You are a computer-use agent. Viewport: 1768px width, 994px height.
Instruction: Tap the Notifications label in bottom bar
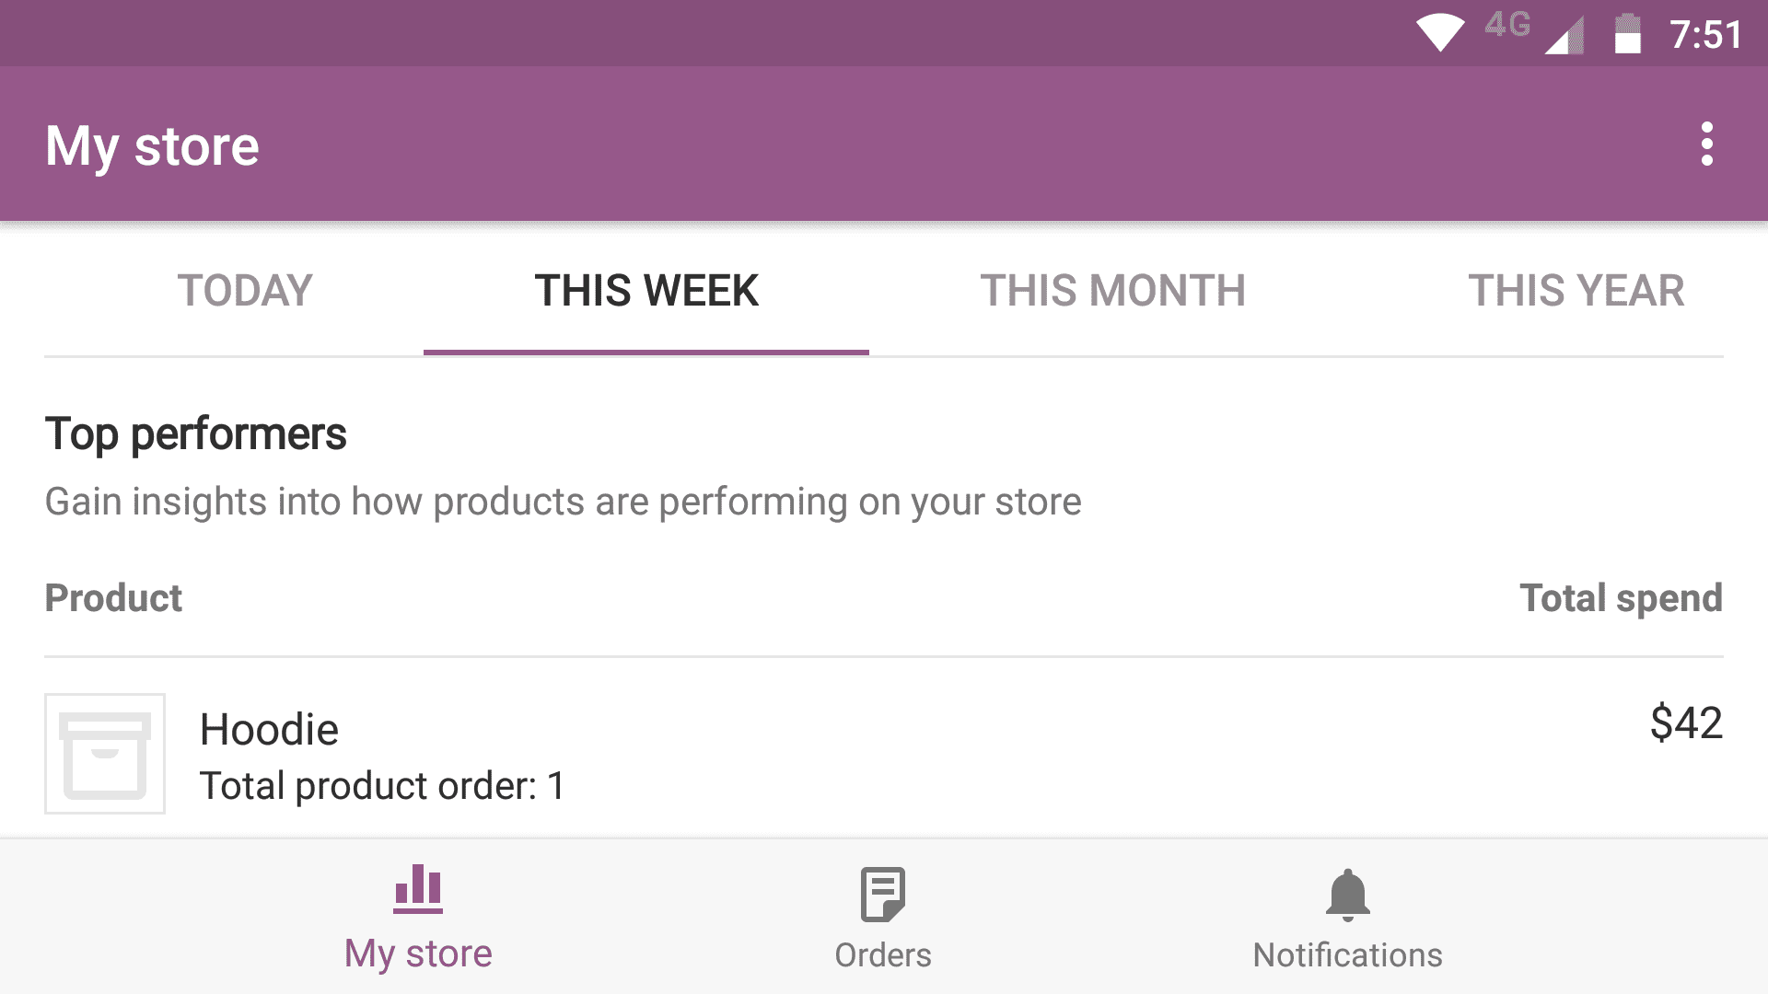point(1347,955)
